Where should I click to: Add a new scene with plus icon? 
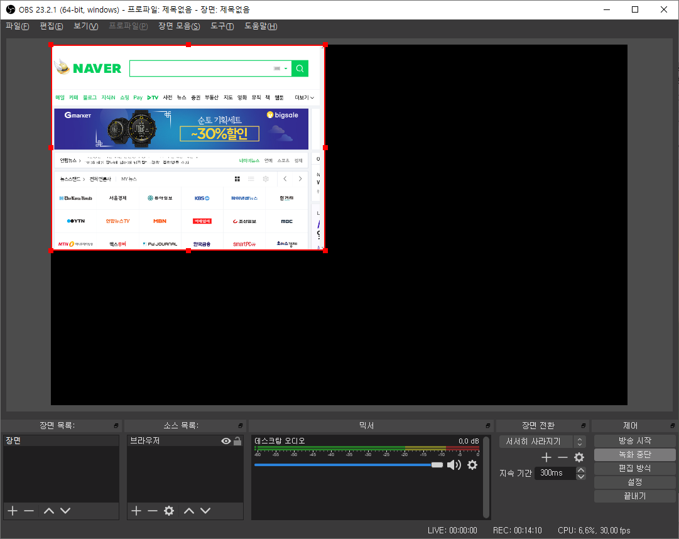[13, 511]
